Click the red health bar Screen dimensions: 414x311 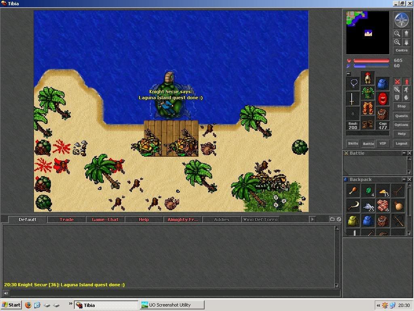[371, 61]
